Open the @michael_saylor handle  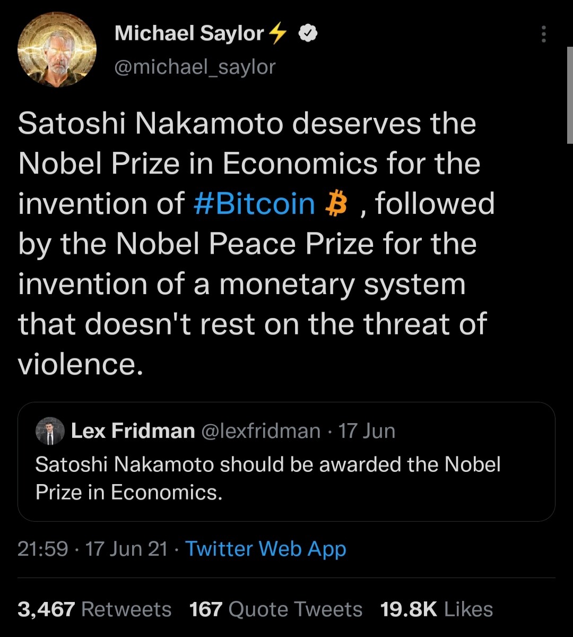pos(195,67)
